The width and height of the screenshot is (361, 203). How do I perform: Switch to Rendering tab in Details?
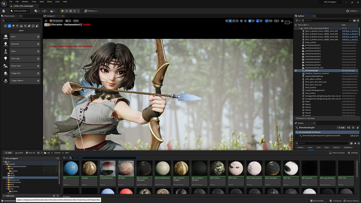coord(348,147)
